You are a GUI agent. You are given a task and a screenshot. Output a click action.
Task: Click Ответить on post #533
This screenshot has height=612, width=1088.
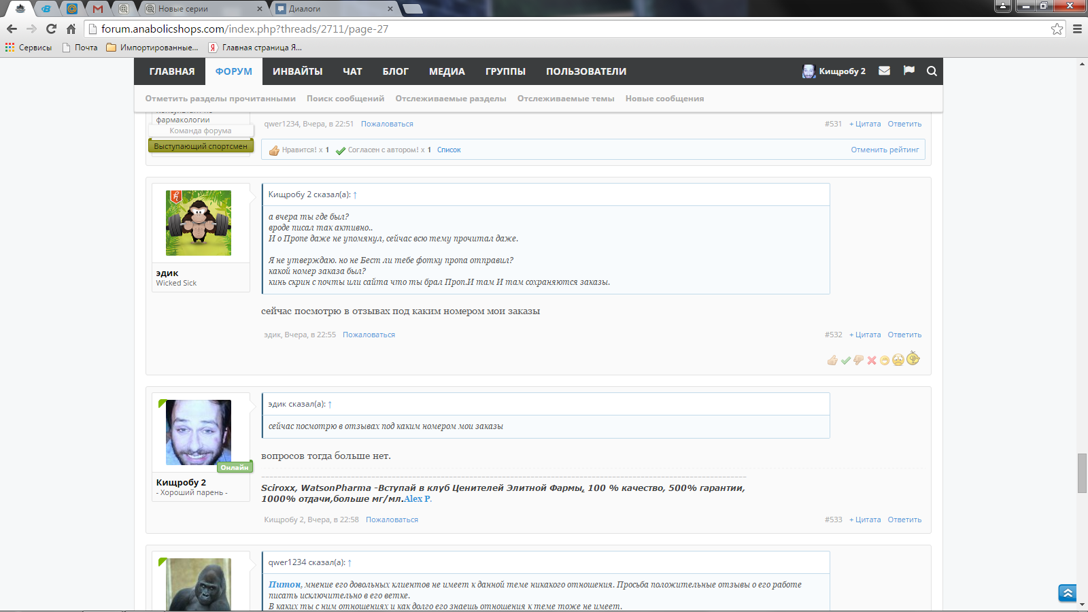coord(904,520)
